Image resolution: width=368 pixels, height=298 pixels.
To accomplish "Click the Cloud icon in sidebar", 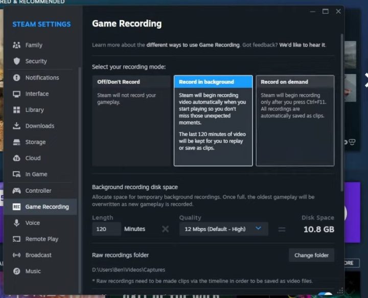I will click(16, 158).
